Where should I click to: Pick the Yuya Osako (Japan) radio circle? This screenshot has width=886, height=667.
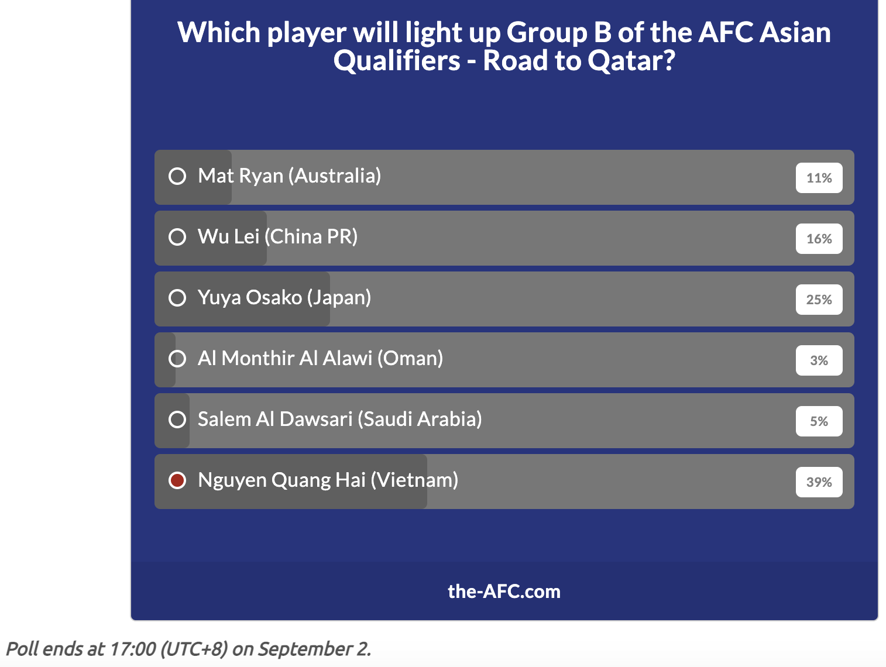(x=177, y=298)
